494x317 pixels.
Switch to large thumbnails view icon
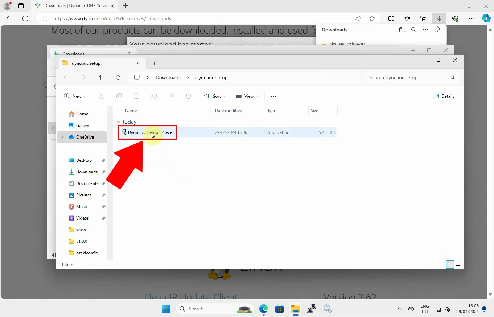[x=458, y=265]
